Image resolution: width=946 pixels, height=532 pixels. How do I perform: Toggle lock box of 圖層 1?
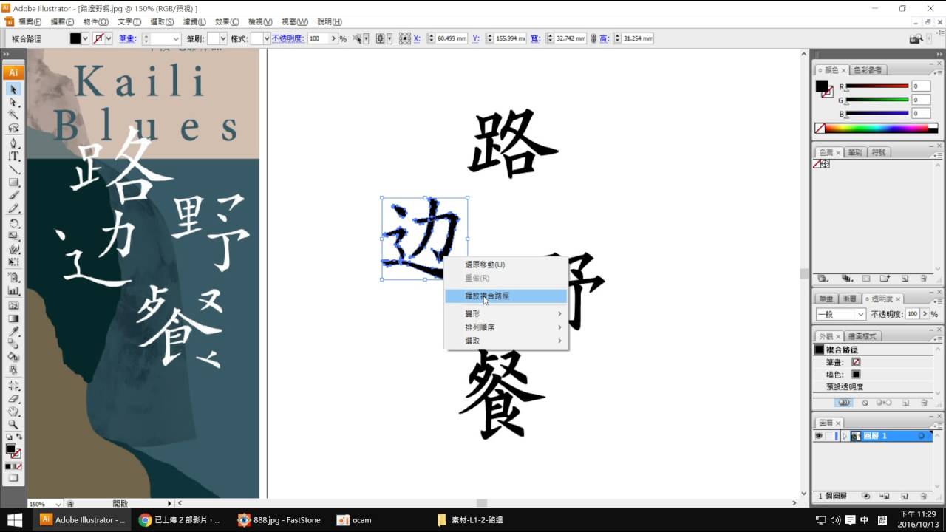(830, 436)
